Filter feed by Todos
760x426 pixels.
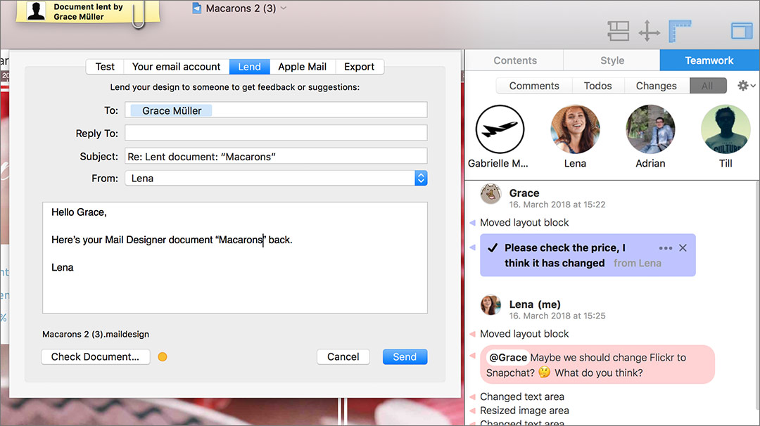(x=598, y=86)
